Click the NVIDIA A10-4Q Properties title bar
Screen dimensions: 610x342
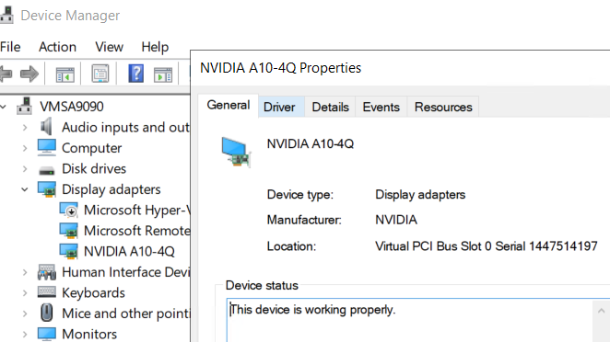pyautogui.click(x=401, y=68)
